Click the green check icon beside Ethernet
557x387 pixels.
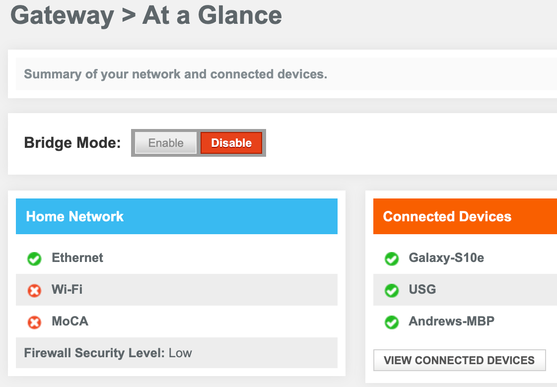pos(34,258)
